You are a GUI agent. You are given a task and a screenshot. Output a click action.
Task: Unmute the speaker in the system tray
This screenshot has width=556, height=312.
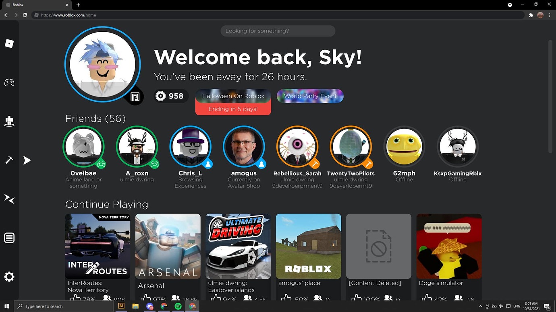[x=501, y=306]
